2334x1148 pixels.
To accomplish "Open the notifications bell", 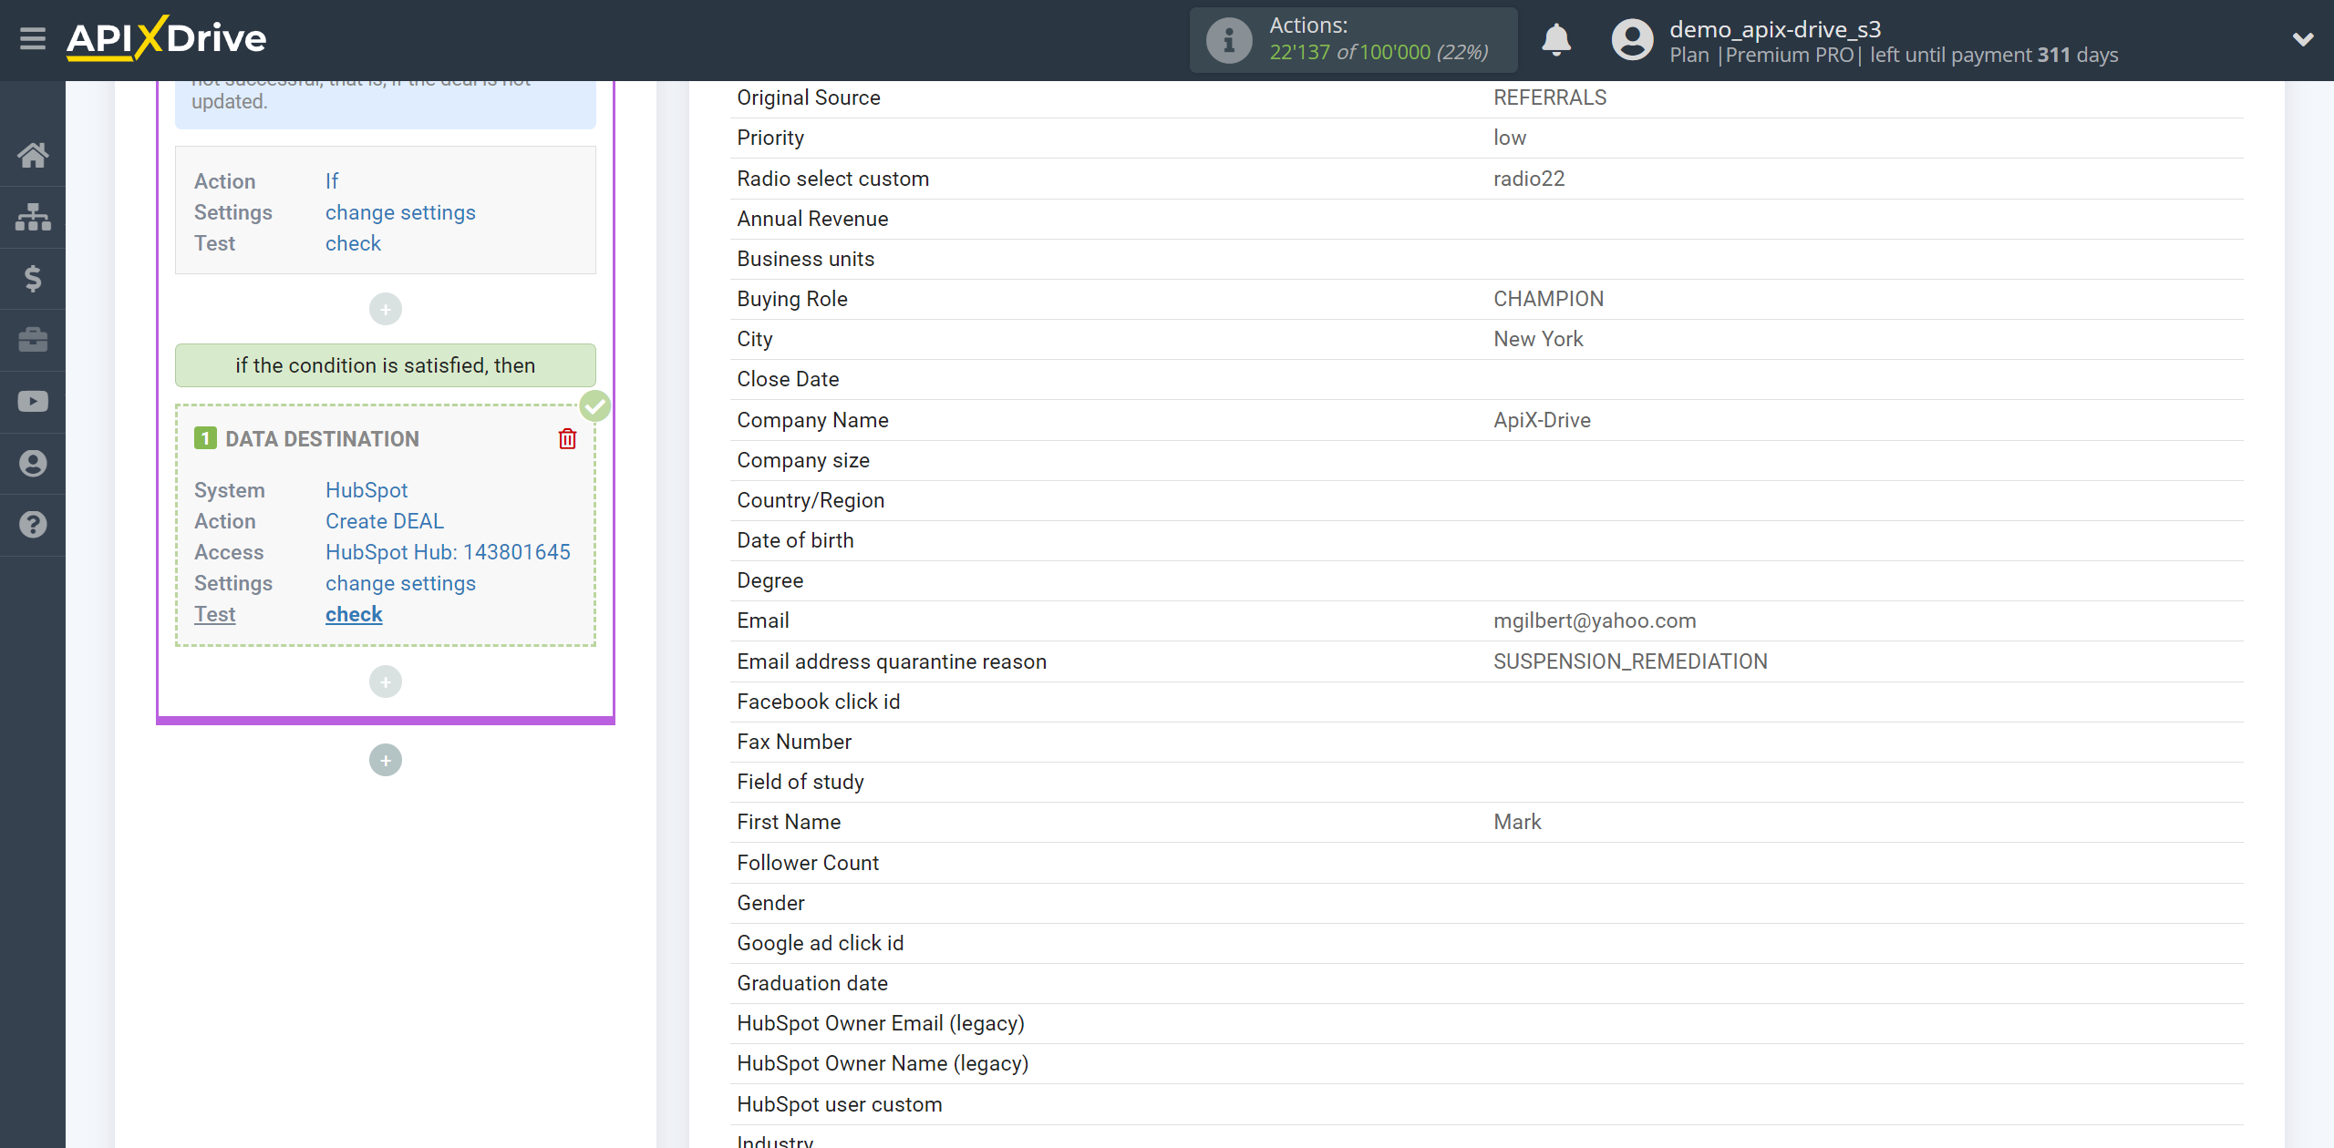I will coord(1556,40).
